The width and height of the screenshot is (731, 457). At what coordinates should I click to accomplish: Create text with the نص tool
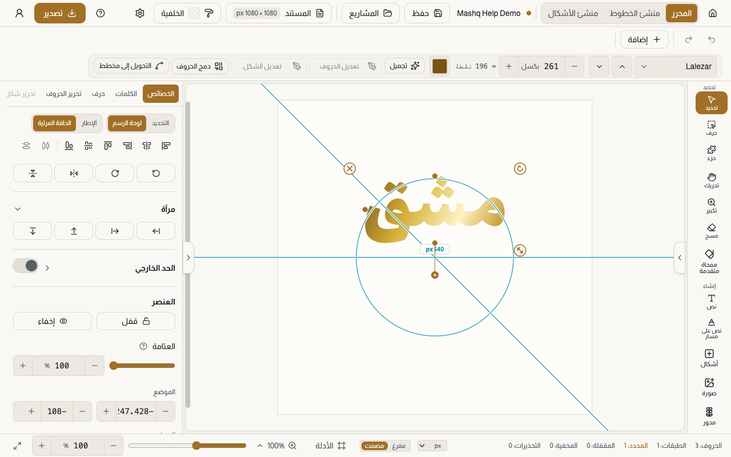pyautogui.click(x=711, y=302)
